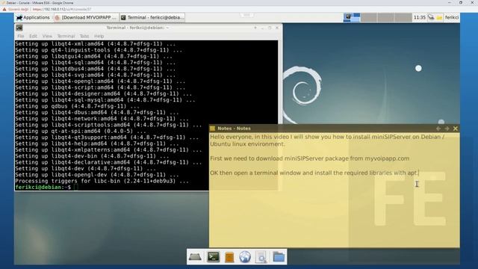
Task: Launch Terminal from the dock
Action: coord(213,257)
